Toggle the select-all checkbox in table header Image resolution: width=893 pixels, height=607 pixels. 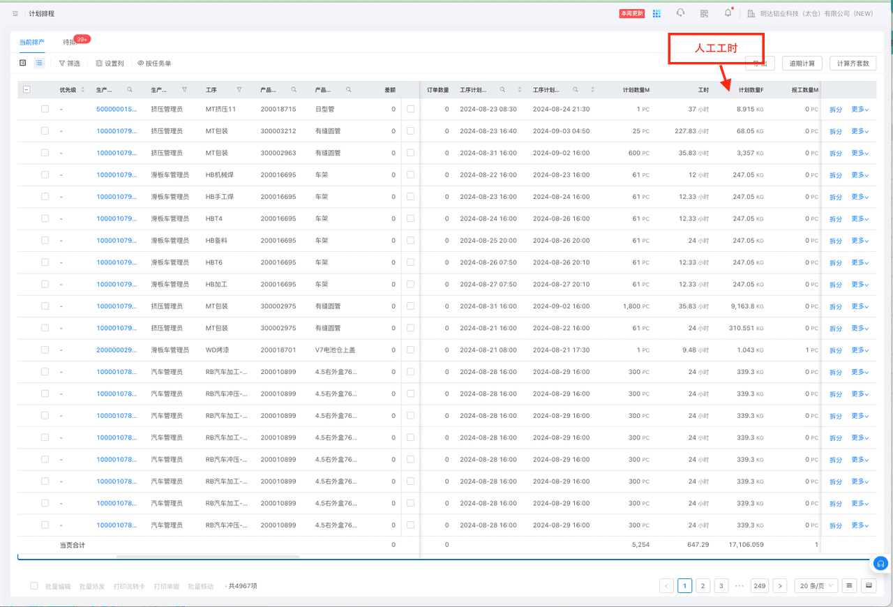[x=27, y=89]
